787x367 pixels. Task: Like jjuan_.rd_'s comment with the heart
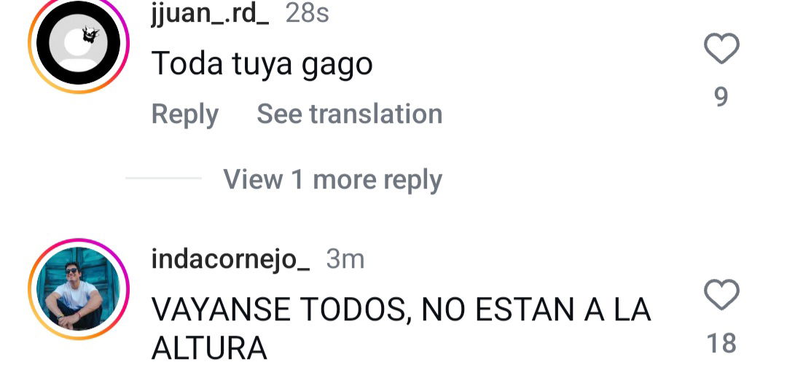click(x=721, y=48)
